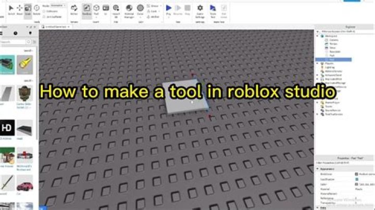Stop the play test

[187, 10]
